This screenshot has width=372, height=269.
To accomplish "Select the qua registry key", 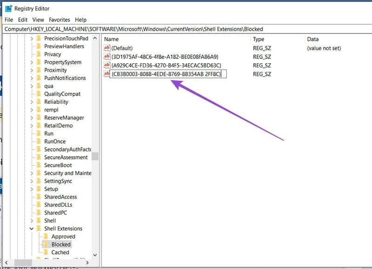I will pos(49,86).
